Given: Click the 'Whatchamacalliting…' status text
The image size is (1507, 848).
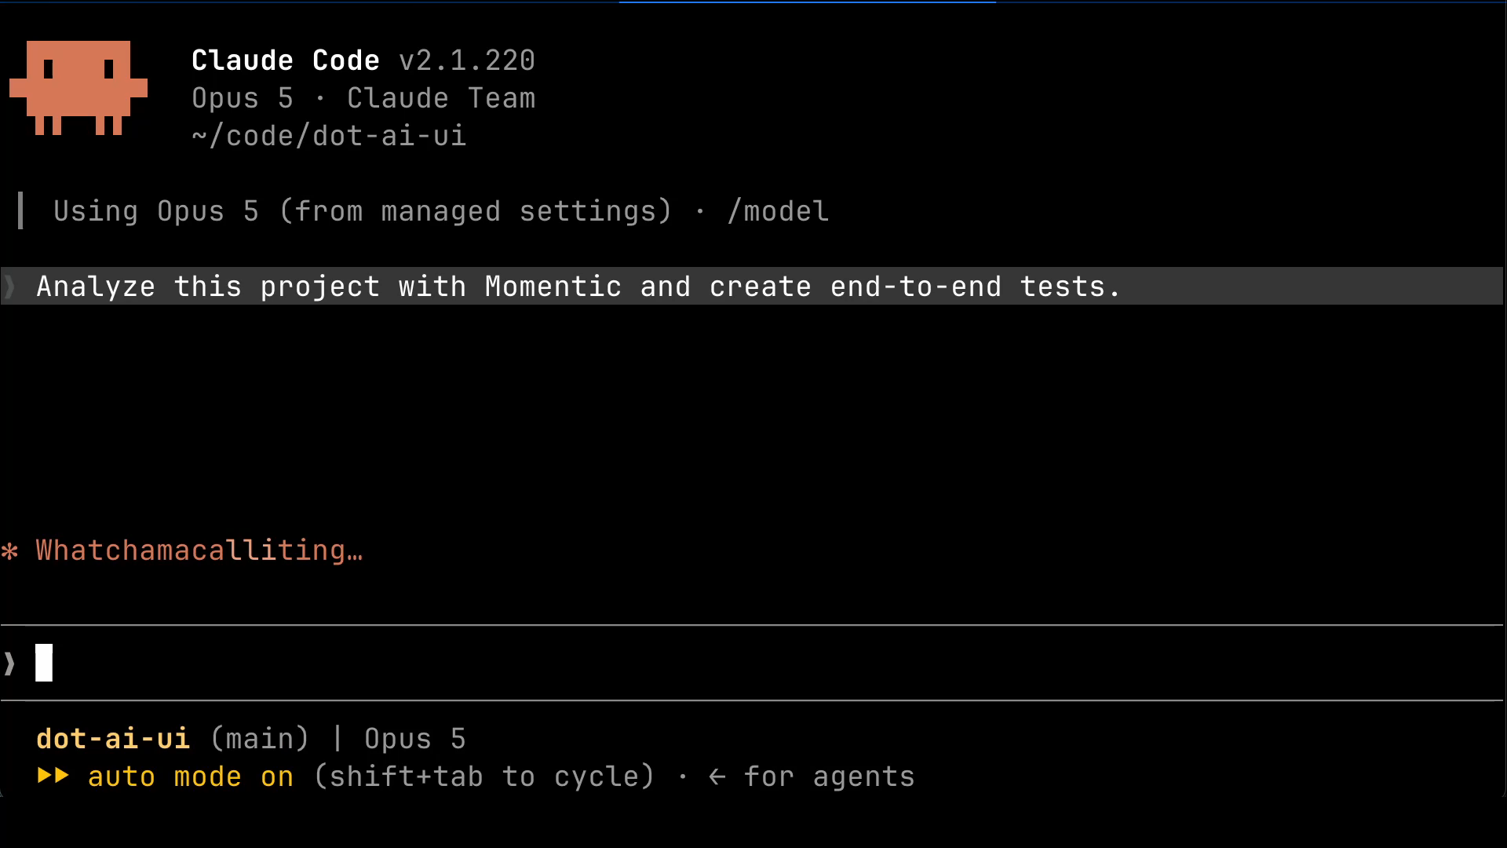Looking at the screenshot, I should [x=199, y=550].
